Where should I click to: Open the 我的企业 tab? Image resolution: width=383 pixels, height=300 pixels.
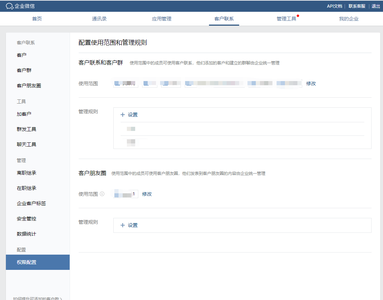tap(349, 19)
